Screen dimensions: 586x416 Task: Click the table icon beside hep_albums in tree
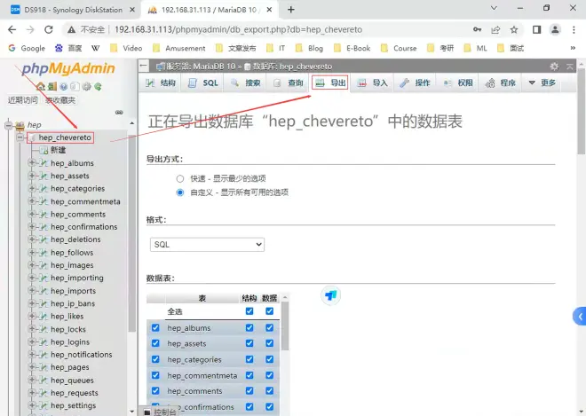click(x=44, y=163)
